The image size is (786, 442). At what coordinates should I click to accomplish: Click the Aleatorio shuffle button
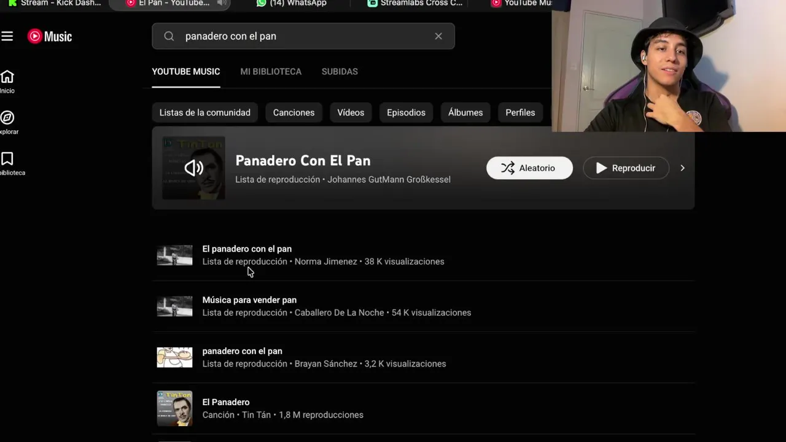[x=529, y=168]
